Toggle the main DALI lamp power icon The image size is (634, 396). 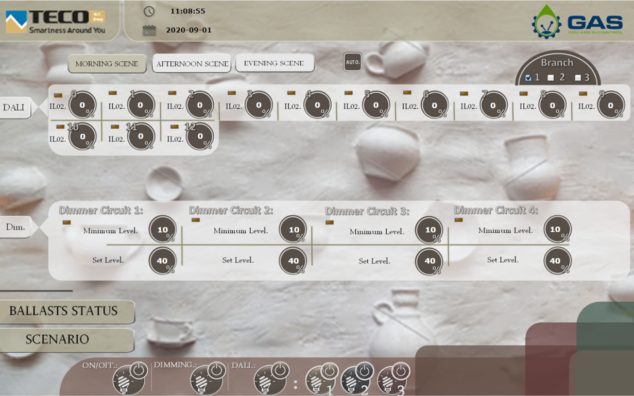(x=271, y=378)
